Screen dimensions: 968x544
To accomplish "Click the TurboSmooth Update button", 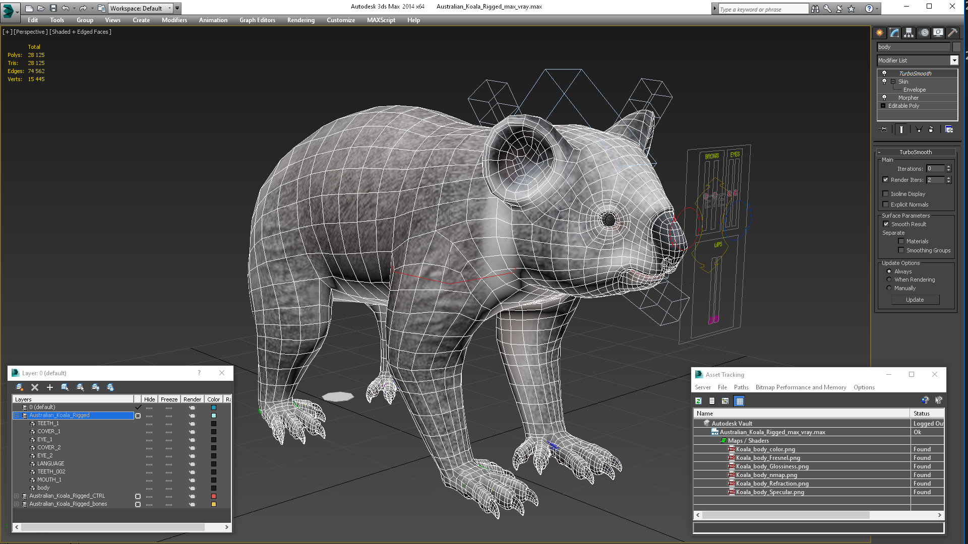I will 915,300.
